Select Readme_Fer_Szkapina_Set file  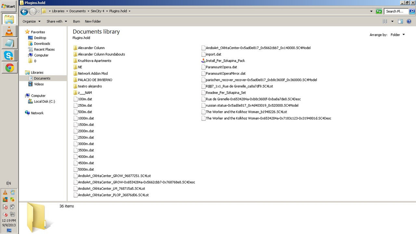tap(226, 93)
